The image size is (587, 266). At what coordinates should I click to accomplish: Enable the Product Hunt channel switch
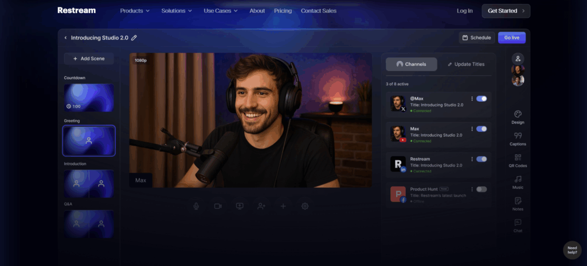(482, 189)
